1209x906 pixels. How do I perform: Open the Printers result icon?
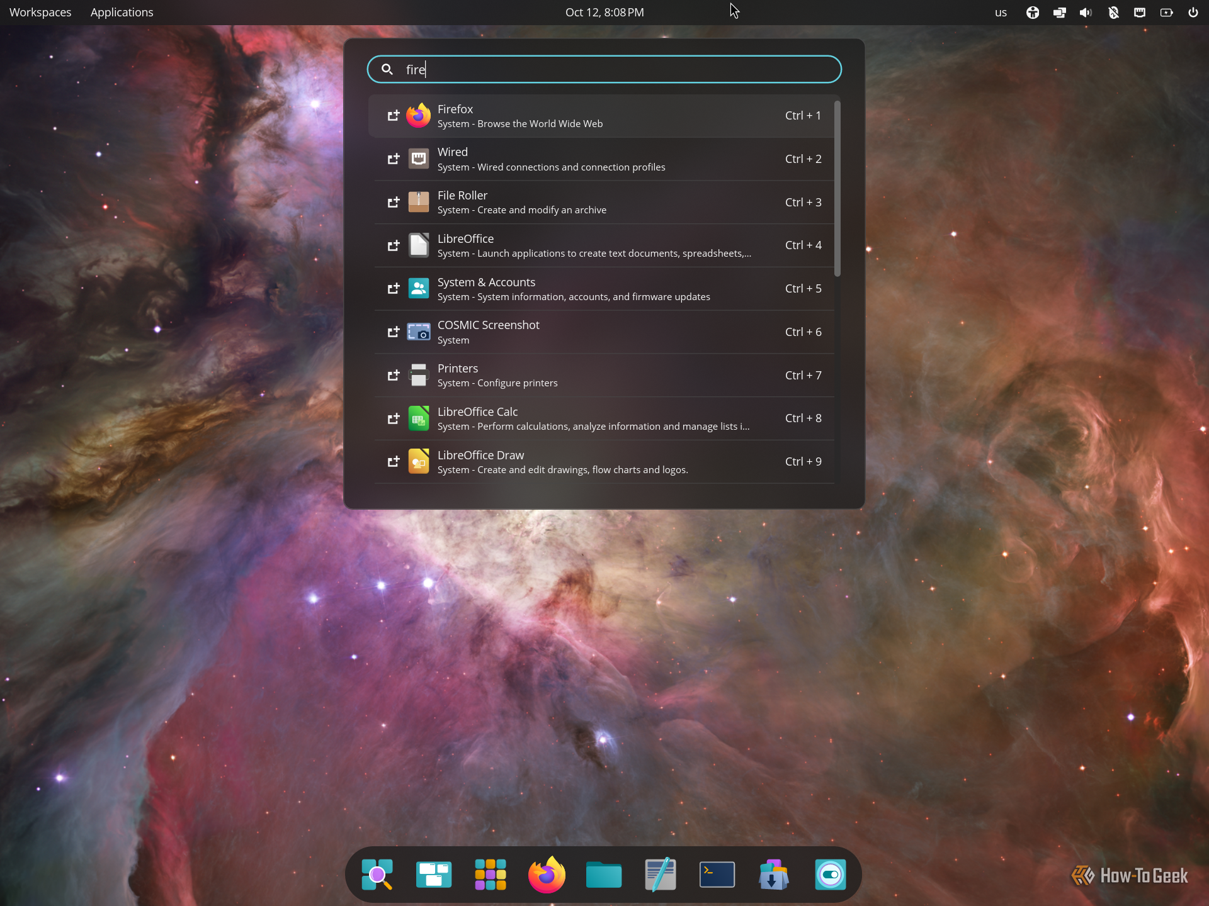tap(419, 375)
